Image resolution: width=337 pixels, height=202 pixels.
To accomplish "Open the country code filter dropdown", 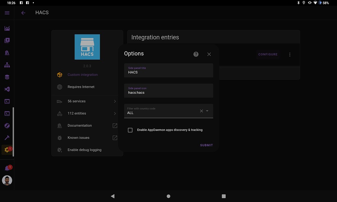I will (206, 111).
